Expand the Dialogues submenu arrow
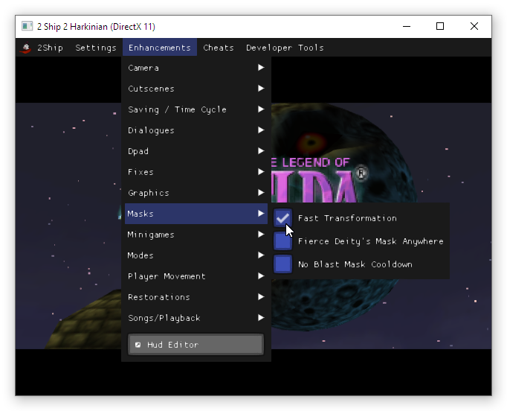 tap(261, 130)
